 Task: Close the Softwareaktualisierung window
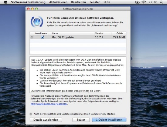28,9
